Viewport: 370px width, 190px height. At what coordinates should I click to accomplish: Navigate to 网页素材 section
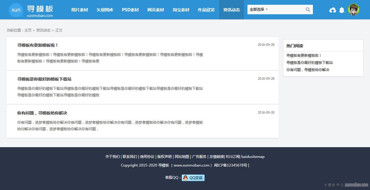click(x=156, y=10)
